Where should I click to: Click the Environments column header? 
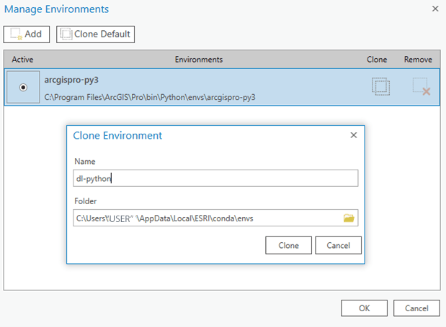(198, 60)
